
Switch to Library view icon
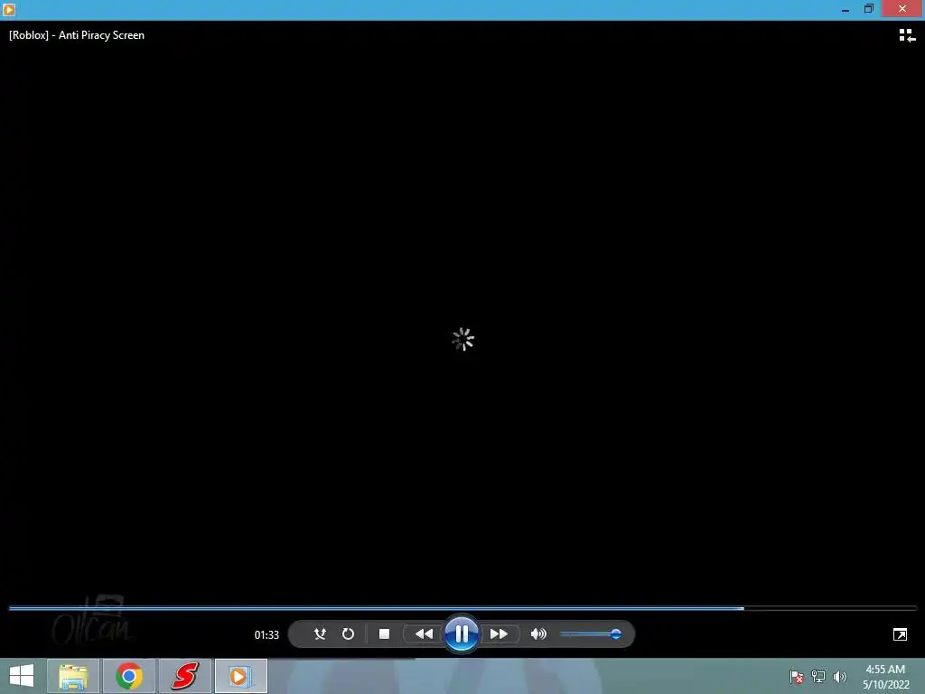point(907,35)
